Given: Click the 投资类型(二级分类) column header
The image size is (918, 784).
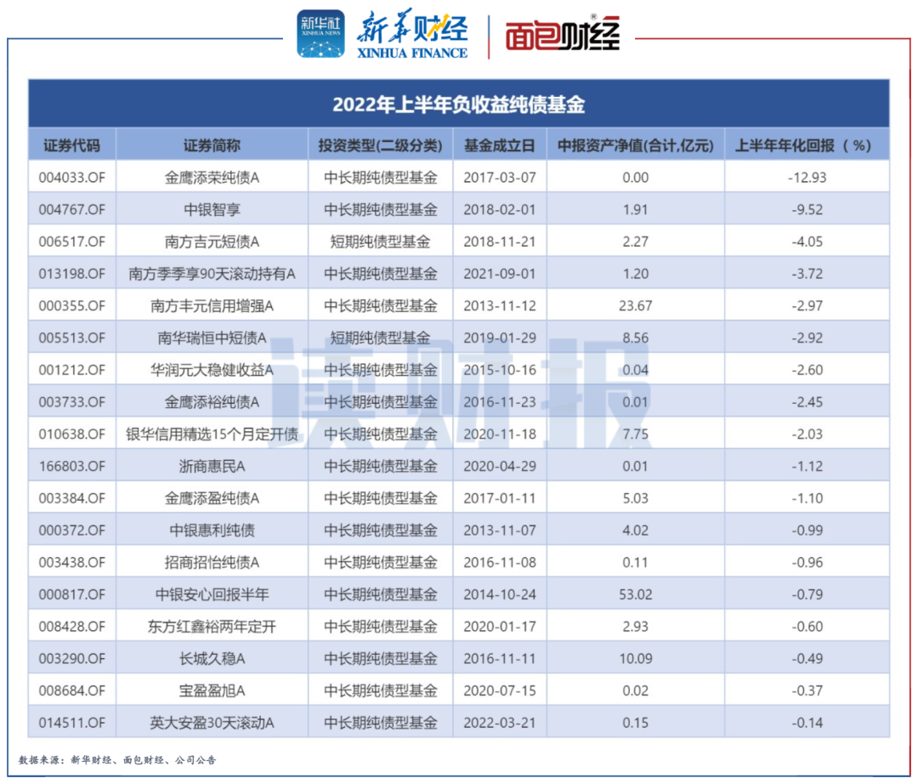Looking at the screenshot, I should tap(381, 145).
